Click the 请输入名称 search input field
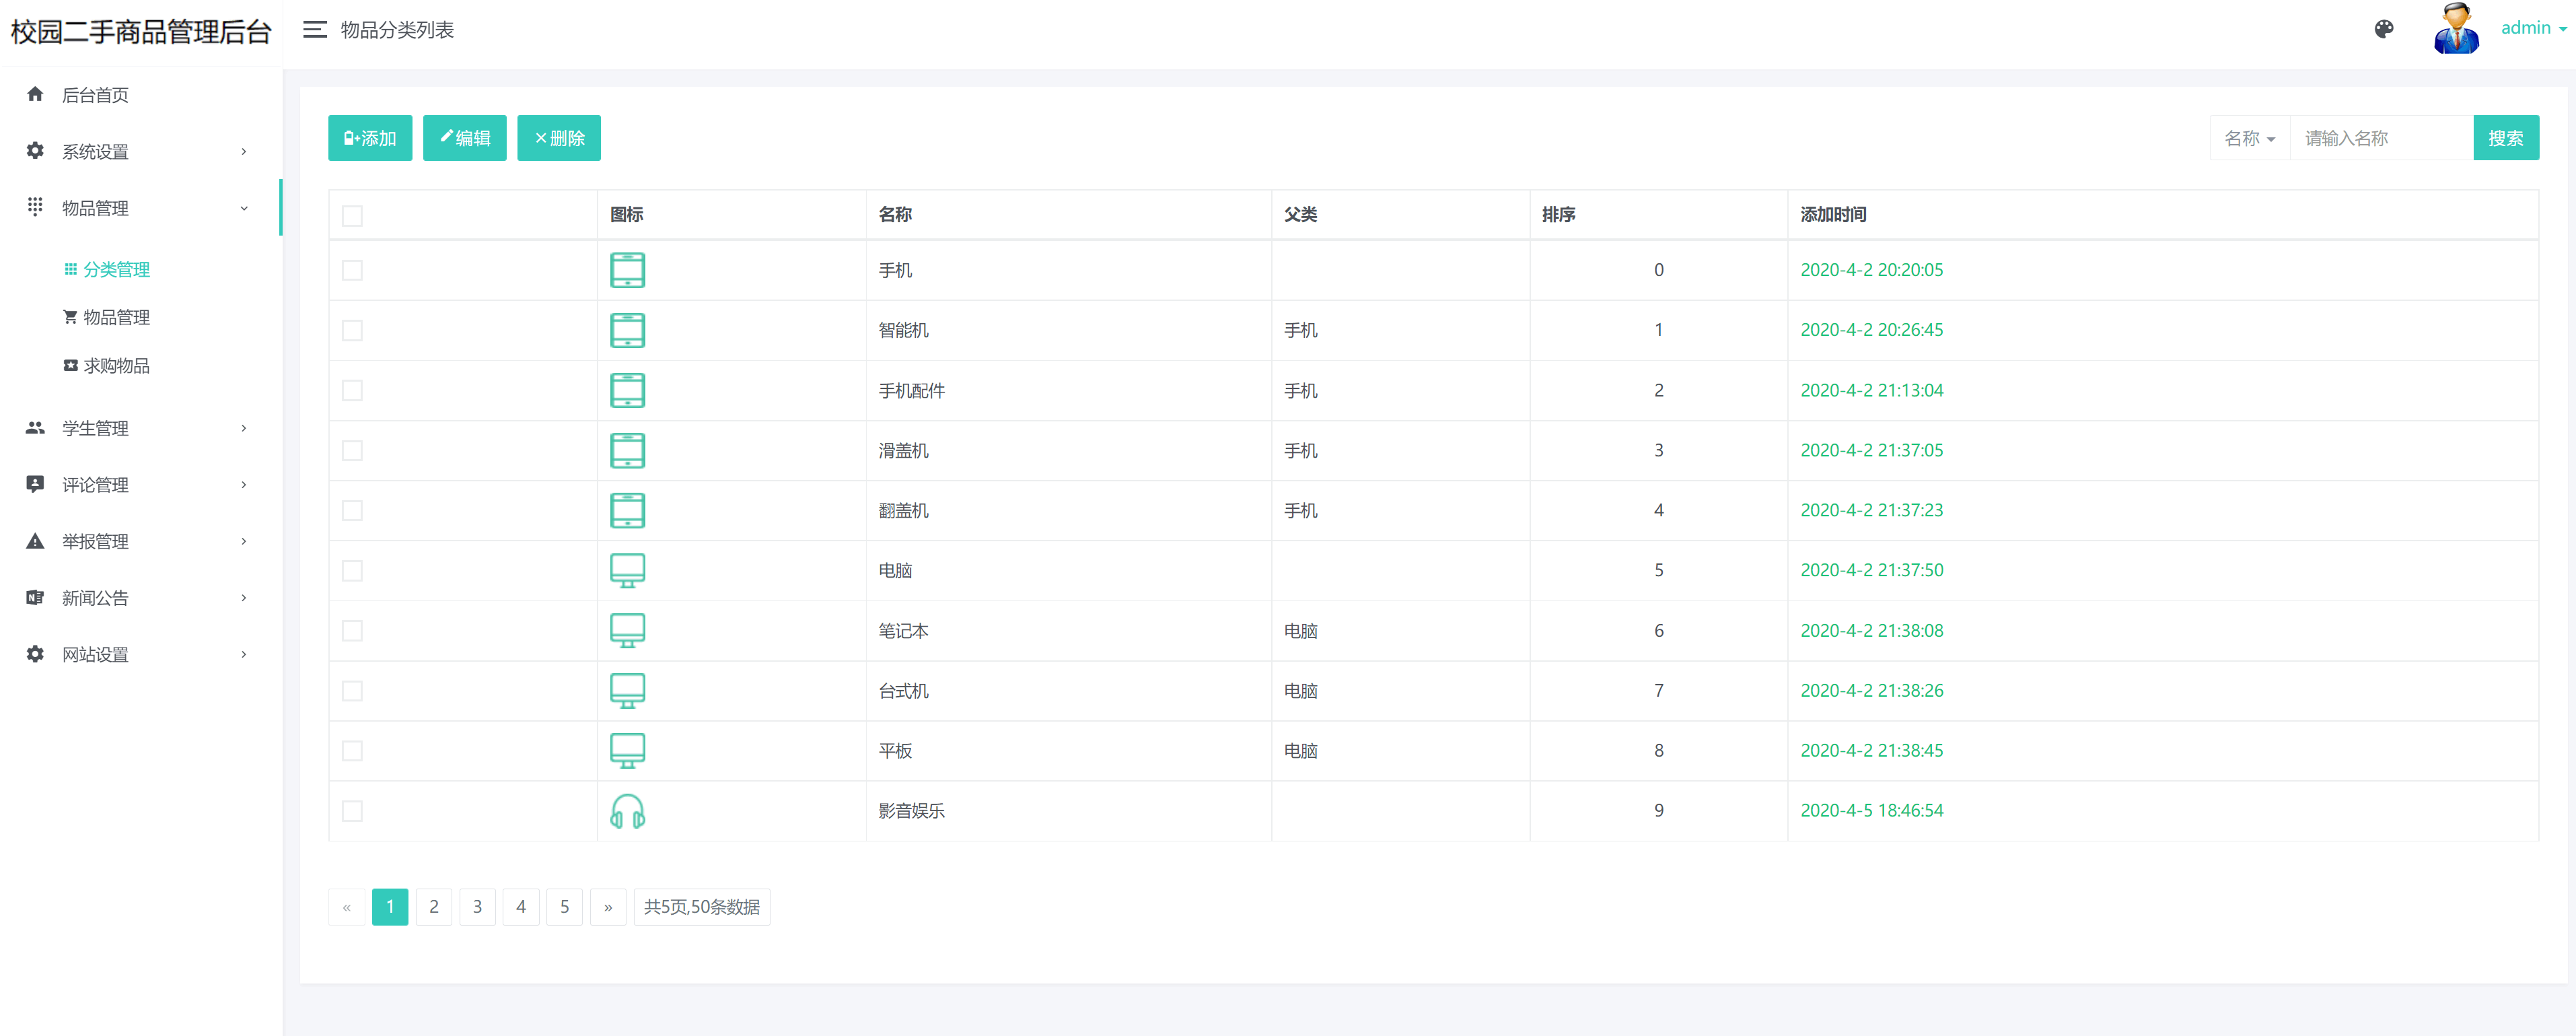 click(2381, 138)
